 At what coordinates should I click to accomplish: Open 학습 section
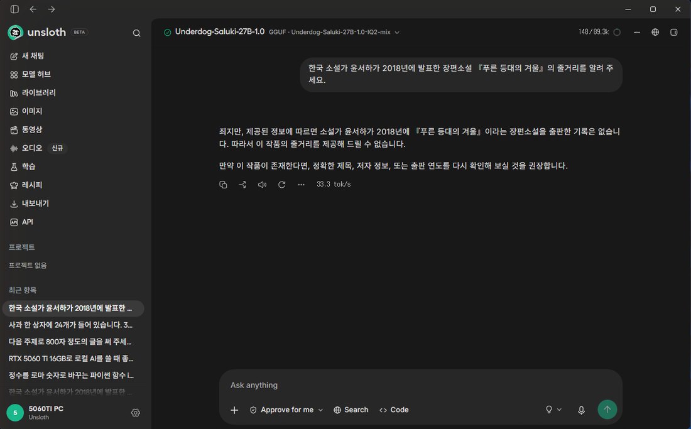tap(23, 166)
